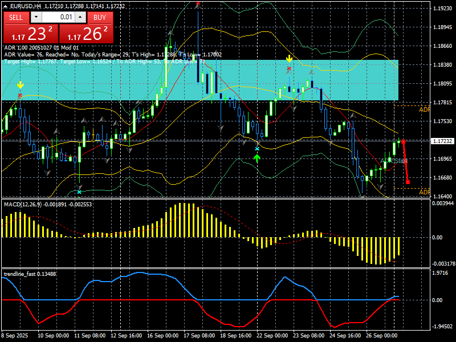This screenshot has height=342, width=456.
Task: Decrease lot volume with the down arrow
Action: [x=36, y=17]
